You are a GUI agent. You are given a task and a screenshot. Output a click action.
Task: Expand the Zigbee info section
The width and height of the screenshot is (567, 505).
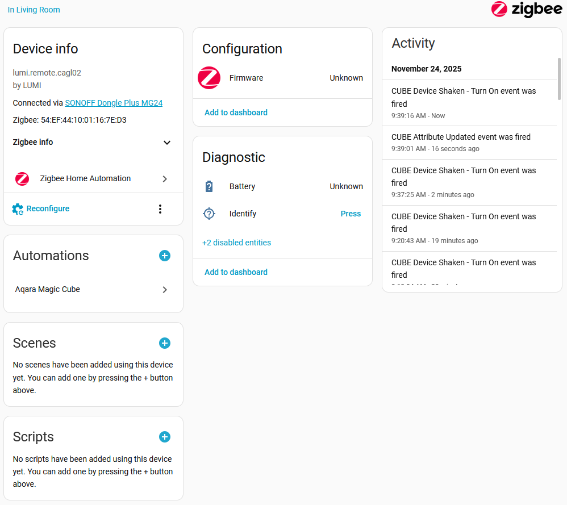coord(167,143)
